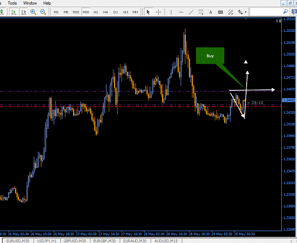Click the 1.24100 price scale label
The height and width of the screenshot is (243, 297).
coord(289,124)
